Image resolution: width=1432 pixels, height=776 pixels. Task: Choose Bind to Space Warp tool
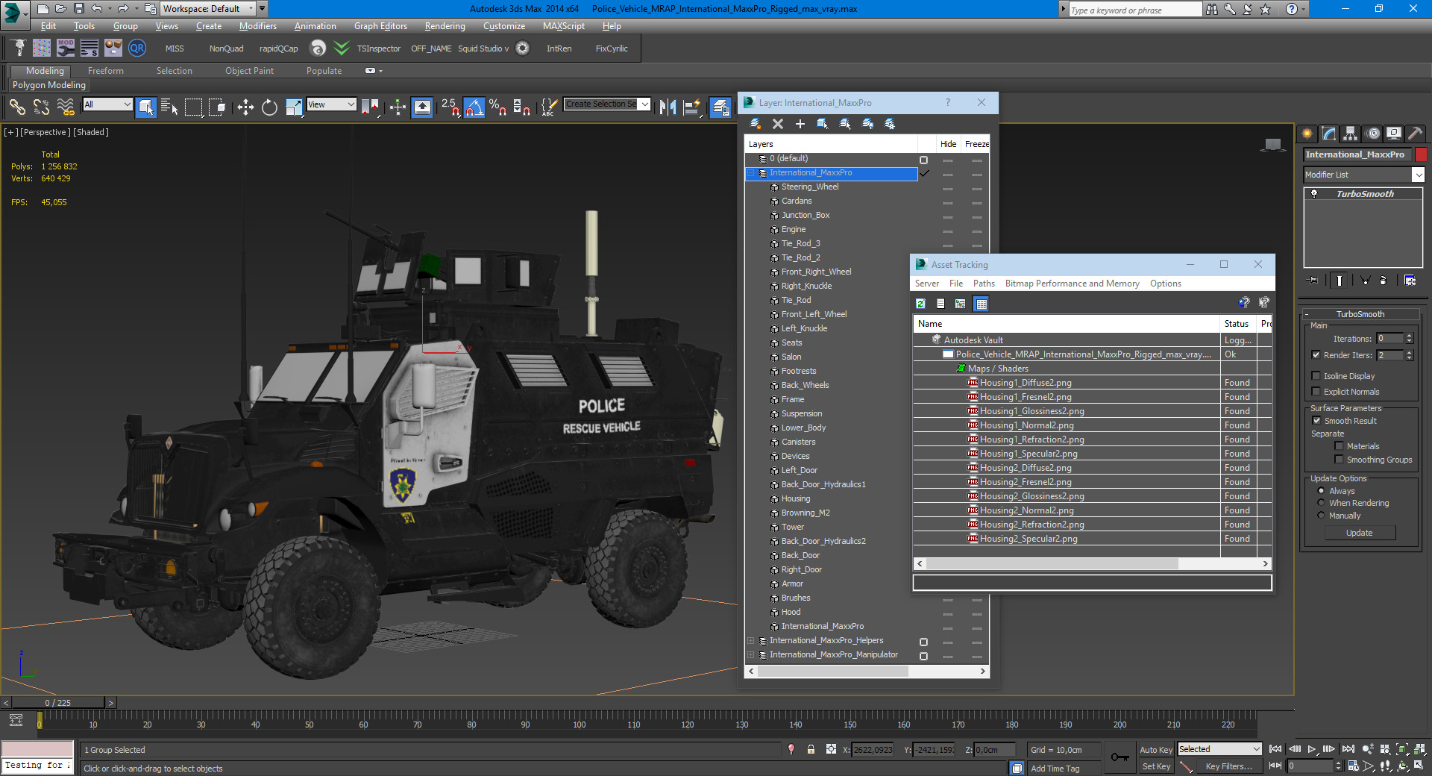pyautogui.click(x=66, y=107)
